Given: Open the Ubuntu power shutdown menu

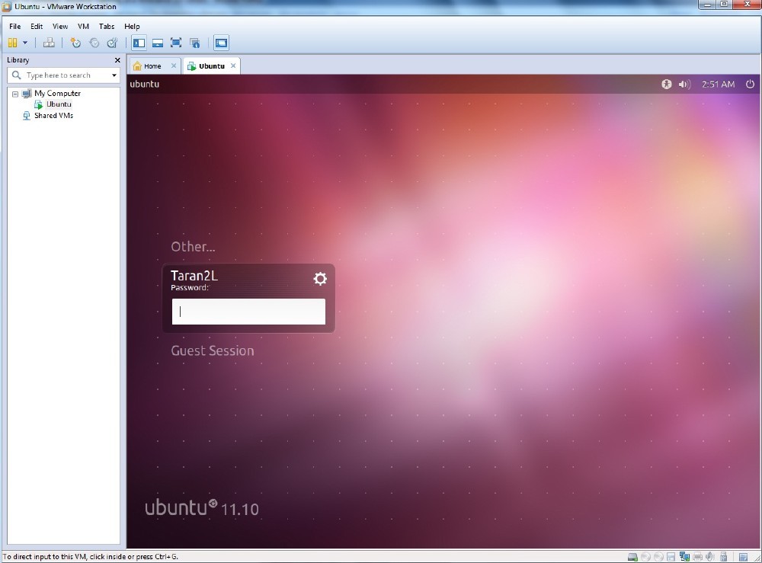Looking at the screenshot, I should 750,84.
